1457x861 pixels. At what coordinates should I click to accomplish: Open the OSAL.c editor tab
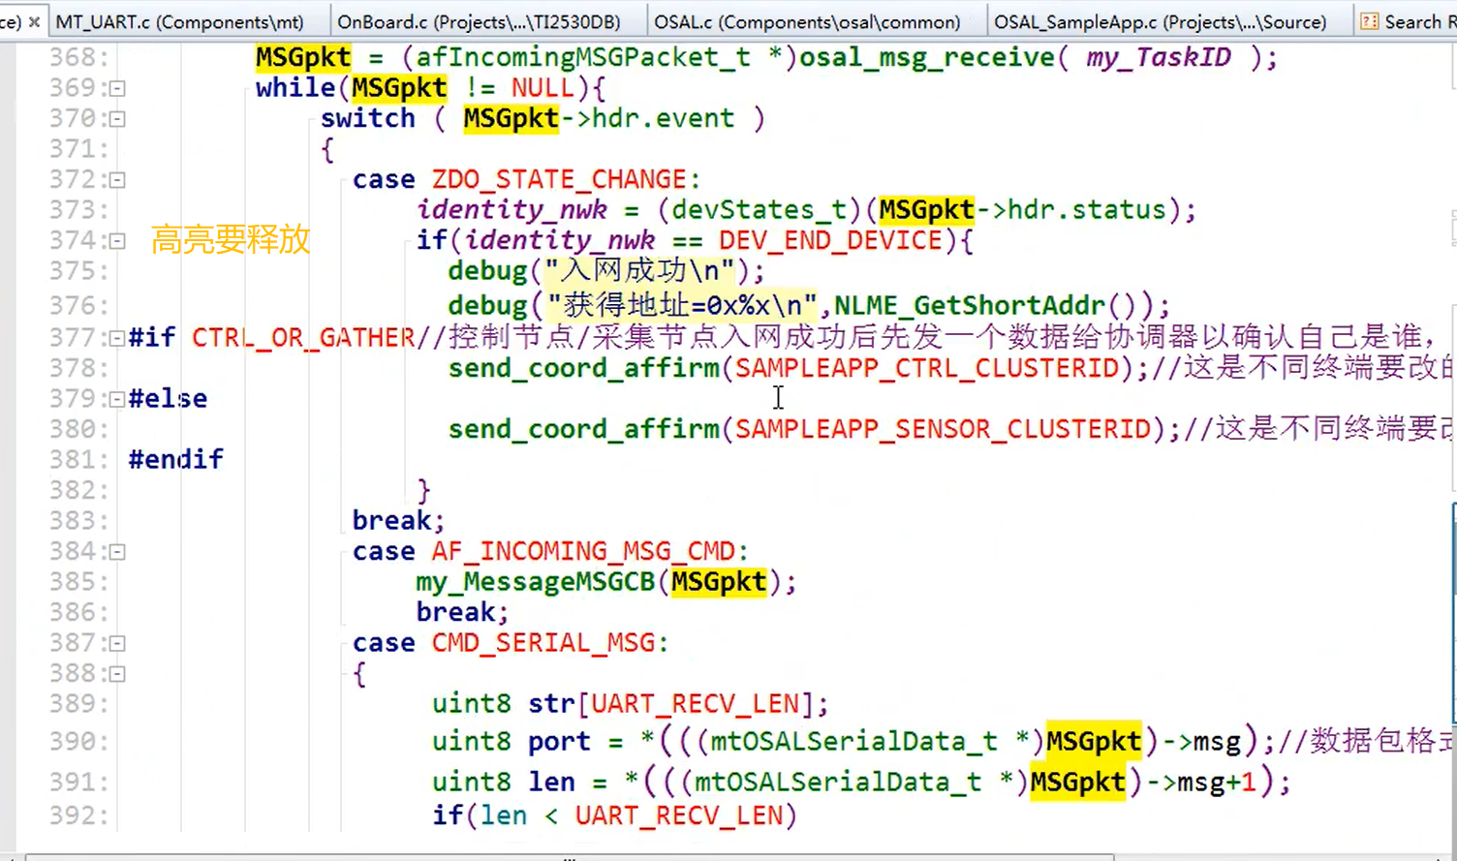(x=807, y=21)
